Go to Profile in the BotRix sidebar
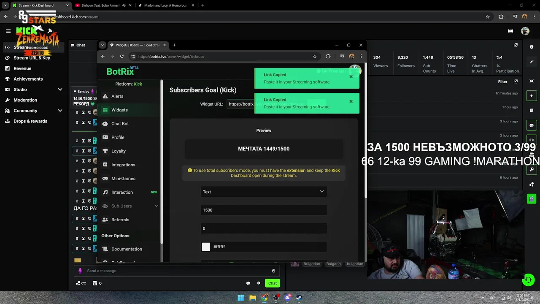The image size is (540, 304). (x=129, y=137)
